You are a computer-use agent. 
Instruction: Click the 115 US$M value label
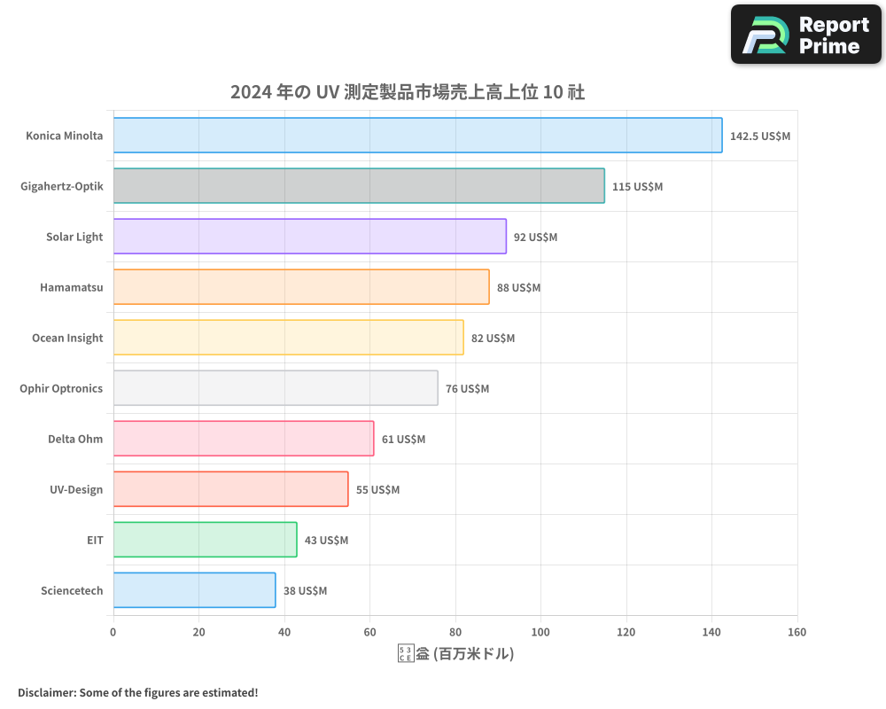637,187
